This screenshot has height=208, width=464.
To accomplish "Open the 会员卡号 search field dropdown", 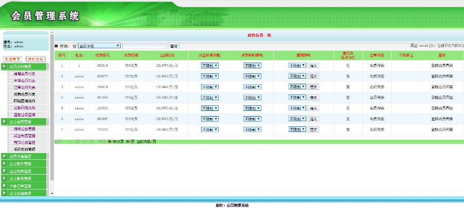I will click(99, 46).
